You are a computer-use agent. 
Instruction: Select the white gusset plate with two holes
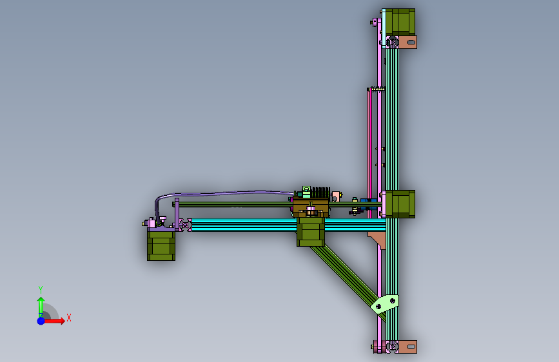(385, 304)
